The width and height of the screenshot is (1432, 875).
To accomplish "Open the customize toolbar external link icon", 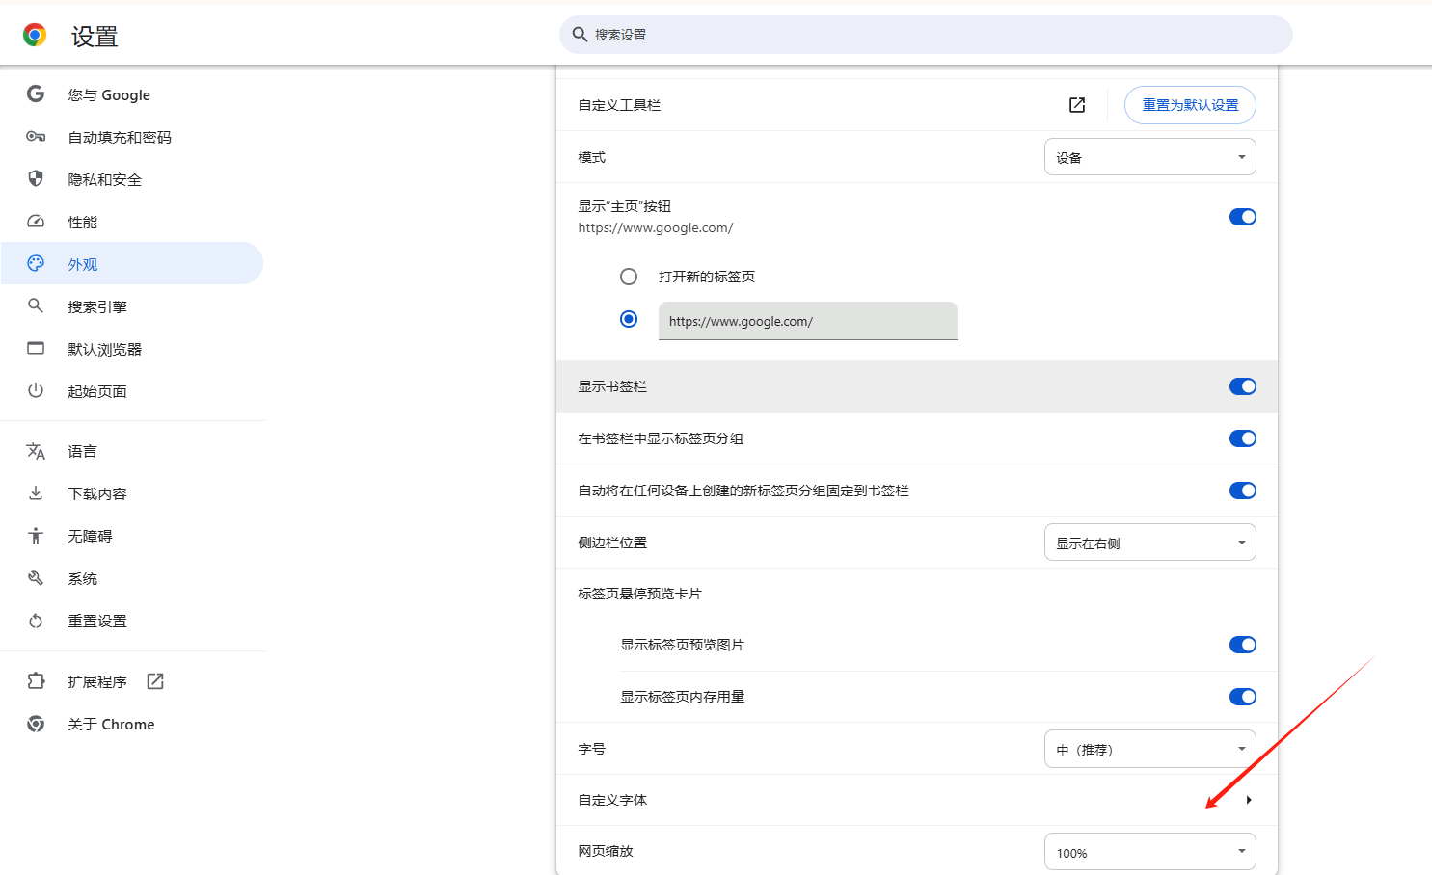I will click(x=1077, y=105).
